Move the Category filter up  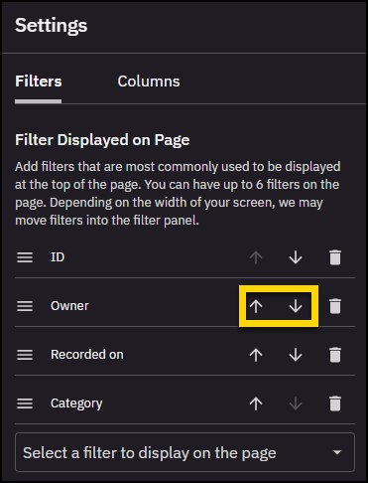click(x=256, y=403)
